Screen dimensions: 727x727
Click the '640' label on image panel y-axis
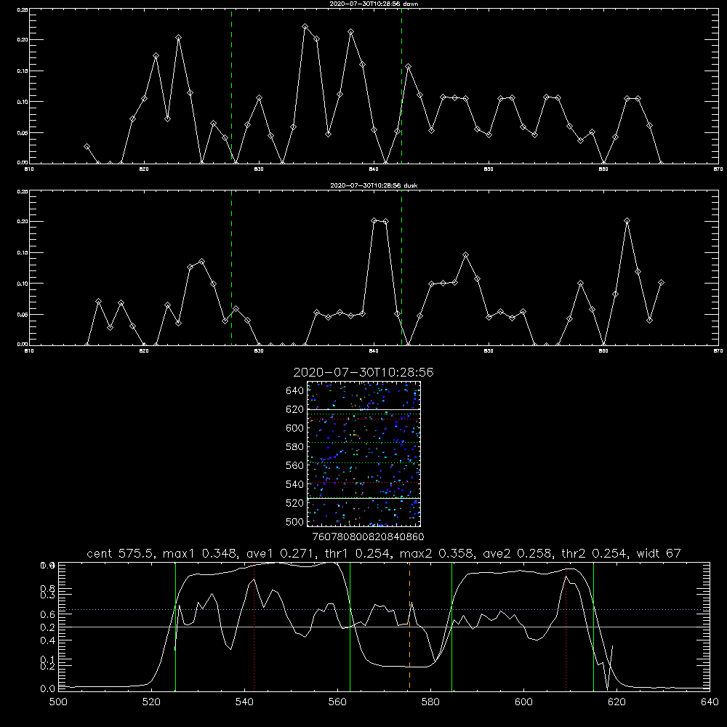pos(294,390)
